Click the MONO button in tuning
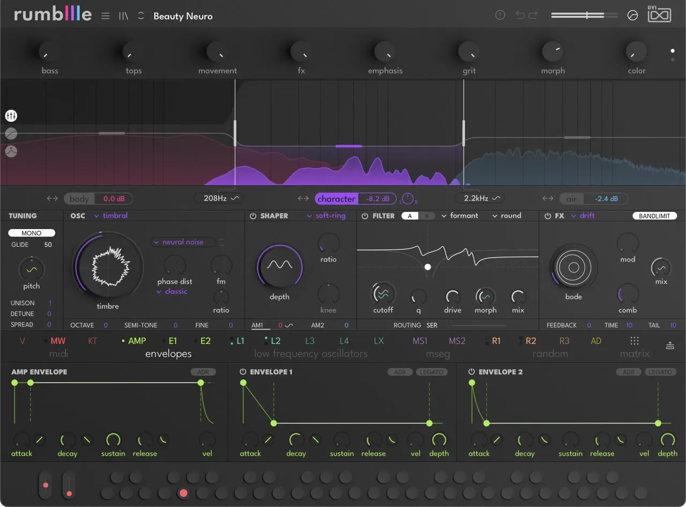Screen dimensions: 686x507 click(32, 233)
